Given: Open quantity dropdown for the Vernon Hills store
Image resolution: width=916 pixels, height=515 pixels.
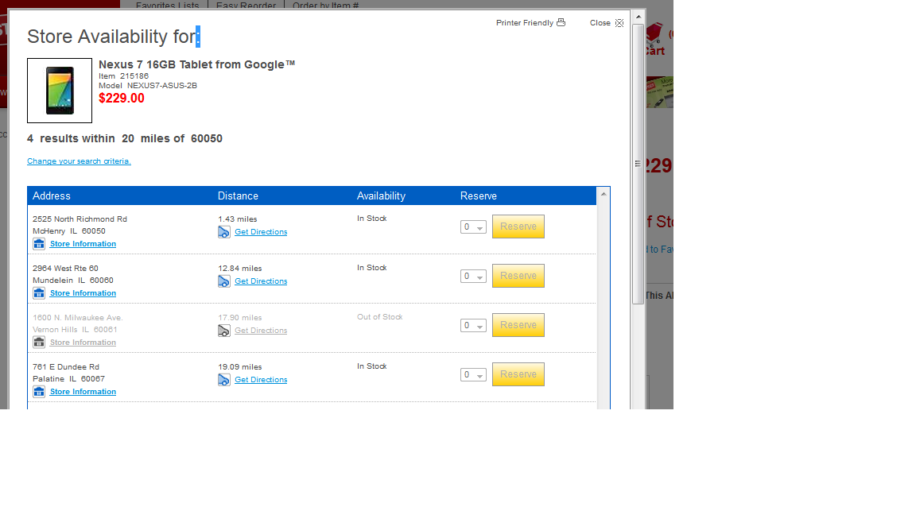Looking at the screenshot, I should 473,325.
